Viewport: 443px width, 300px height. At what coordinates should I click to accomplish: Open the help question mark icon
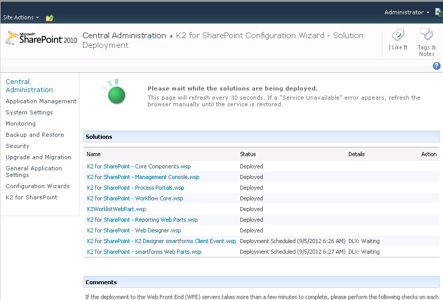pyautogui.click(x=436, y=66)
